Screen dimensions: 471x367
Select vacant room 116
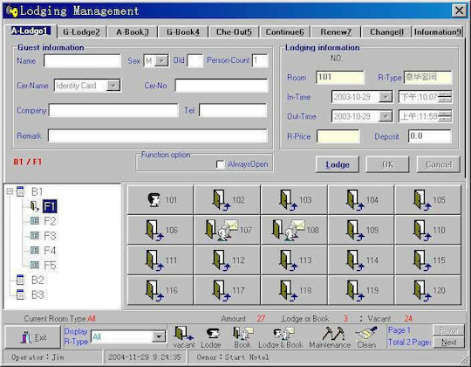(160, 290)
